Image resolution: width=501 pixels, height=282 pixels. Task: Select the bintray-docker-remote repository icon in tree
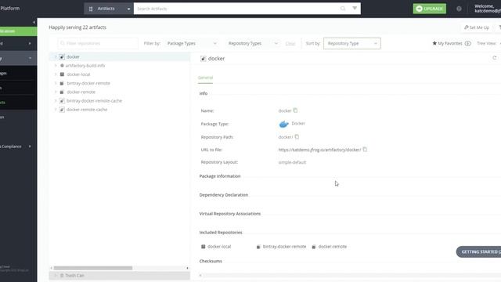(x=62, y=83)
